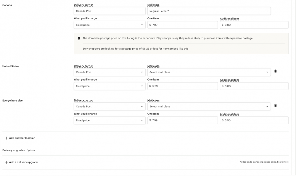Open the Learn more link

(282, 162)
